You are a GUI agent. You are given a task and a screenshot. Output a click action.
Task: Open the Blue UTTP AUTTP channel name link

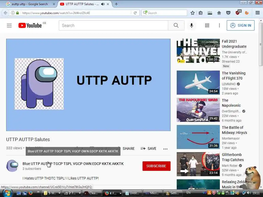coord(73,164)
